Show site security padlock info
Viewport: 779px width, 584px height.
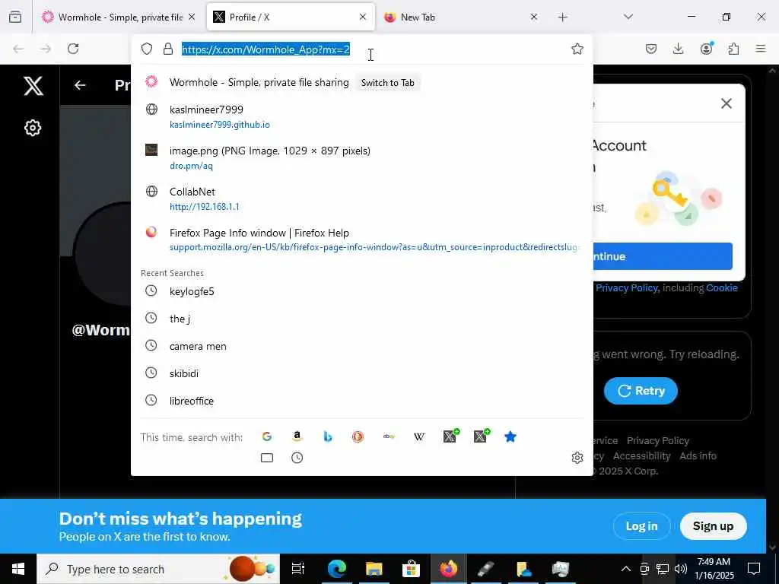168,49
